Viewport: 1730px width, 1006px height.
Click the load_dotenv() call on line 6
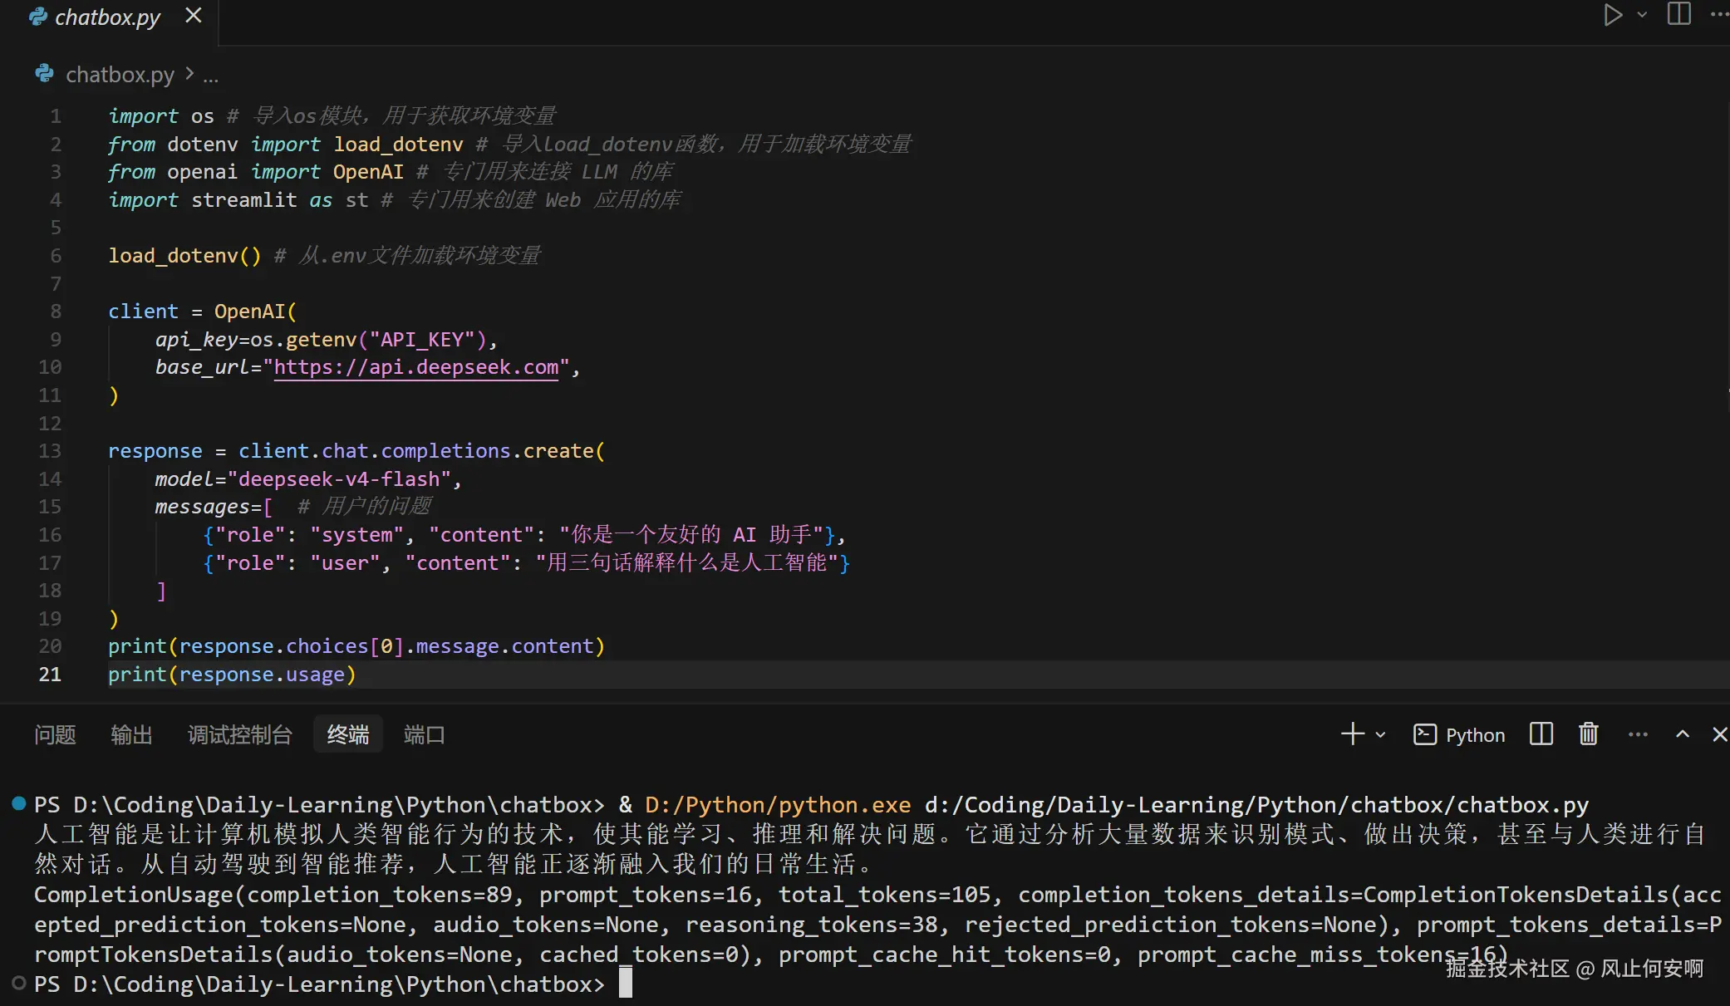184,256
